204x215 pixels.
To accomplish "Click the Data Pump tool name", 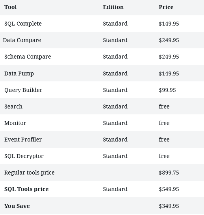I will pyautogui.click(x=19, y=74).
